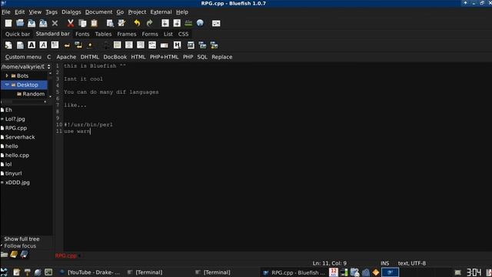The width and height of the screenshot is (492, 277).
Task: Create a new file with toolbar icon
Action: pos(8,23)
